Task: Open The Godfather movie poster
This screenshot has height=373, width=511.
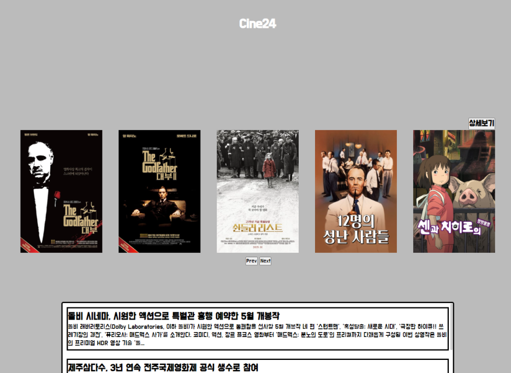Action: pyautogui.click(x=61, y=191)
